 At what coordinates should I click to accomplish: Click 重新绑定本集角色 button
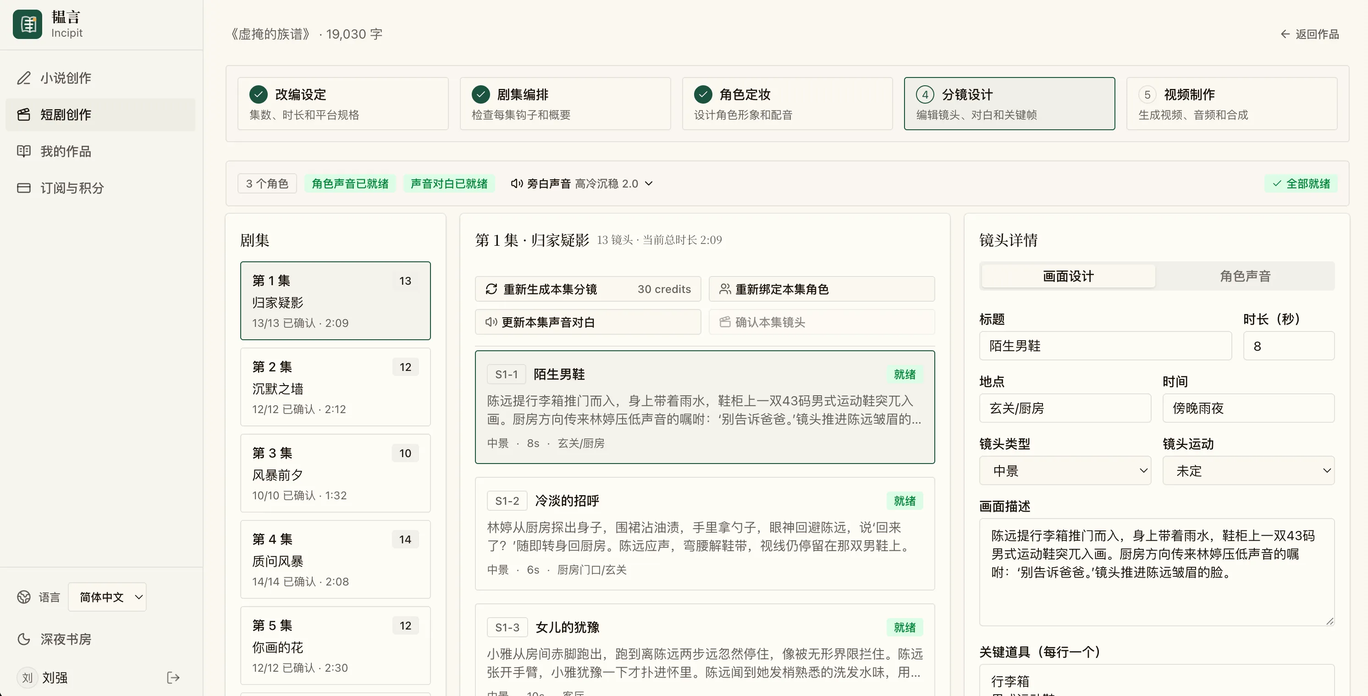coord(822,289)
